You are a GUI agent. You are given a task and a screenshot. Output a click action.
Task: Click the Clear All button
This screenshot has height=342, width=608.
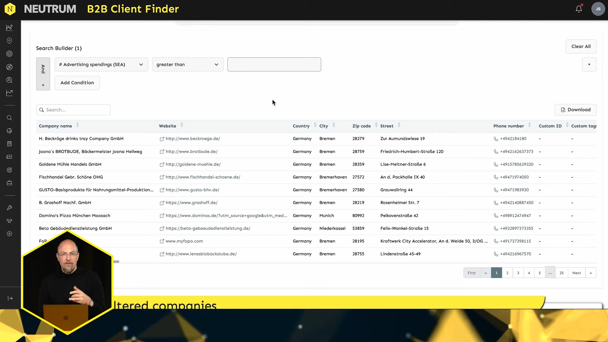tap(581, 47)
